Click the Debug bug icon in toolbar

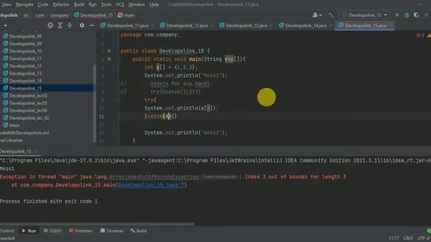(x=407, y=15)
